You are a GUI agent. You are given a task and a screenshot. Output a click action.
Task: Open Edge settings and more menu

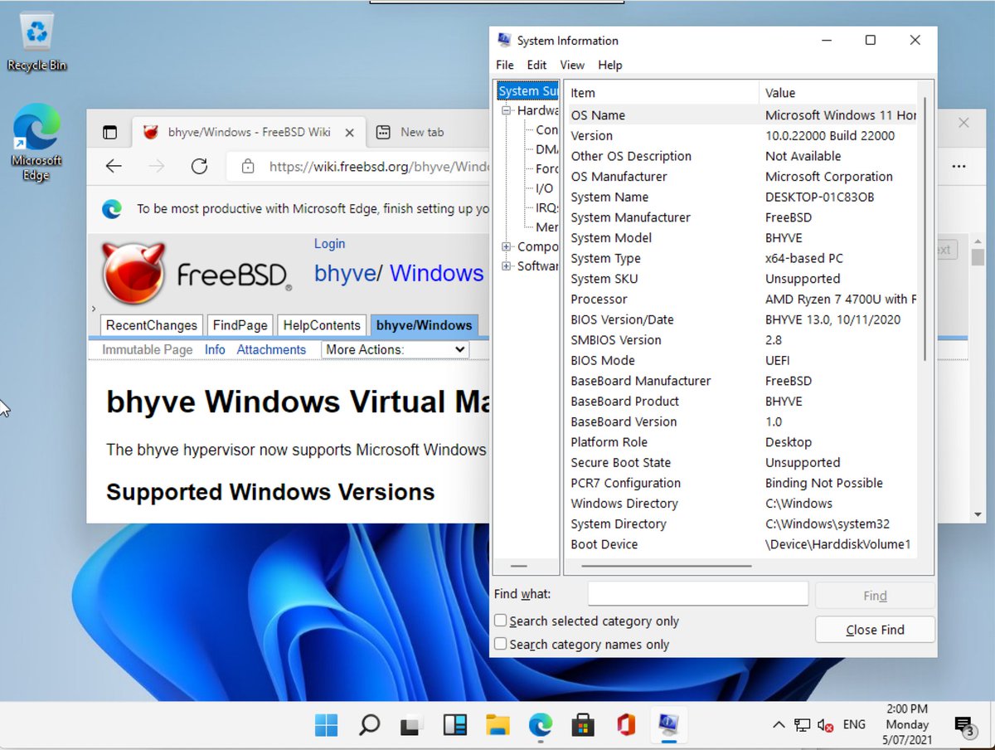coord(959,167)
